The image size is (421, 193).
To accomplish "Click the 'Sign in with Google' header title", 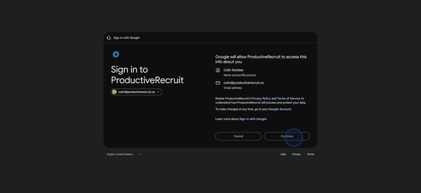I will tap(126, 38).
